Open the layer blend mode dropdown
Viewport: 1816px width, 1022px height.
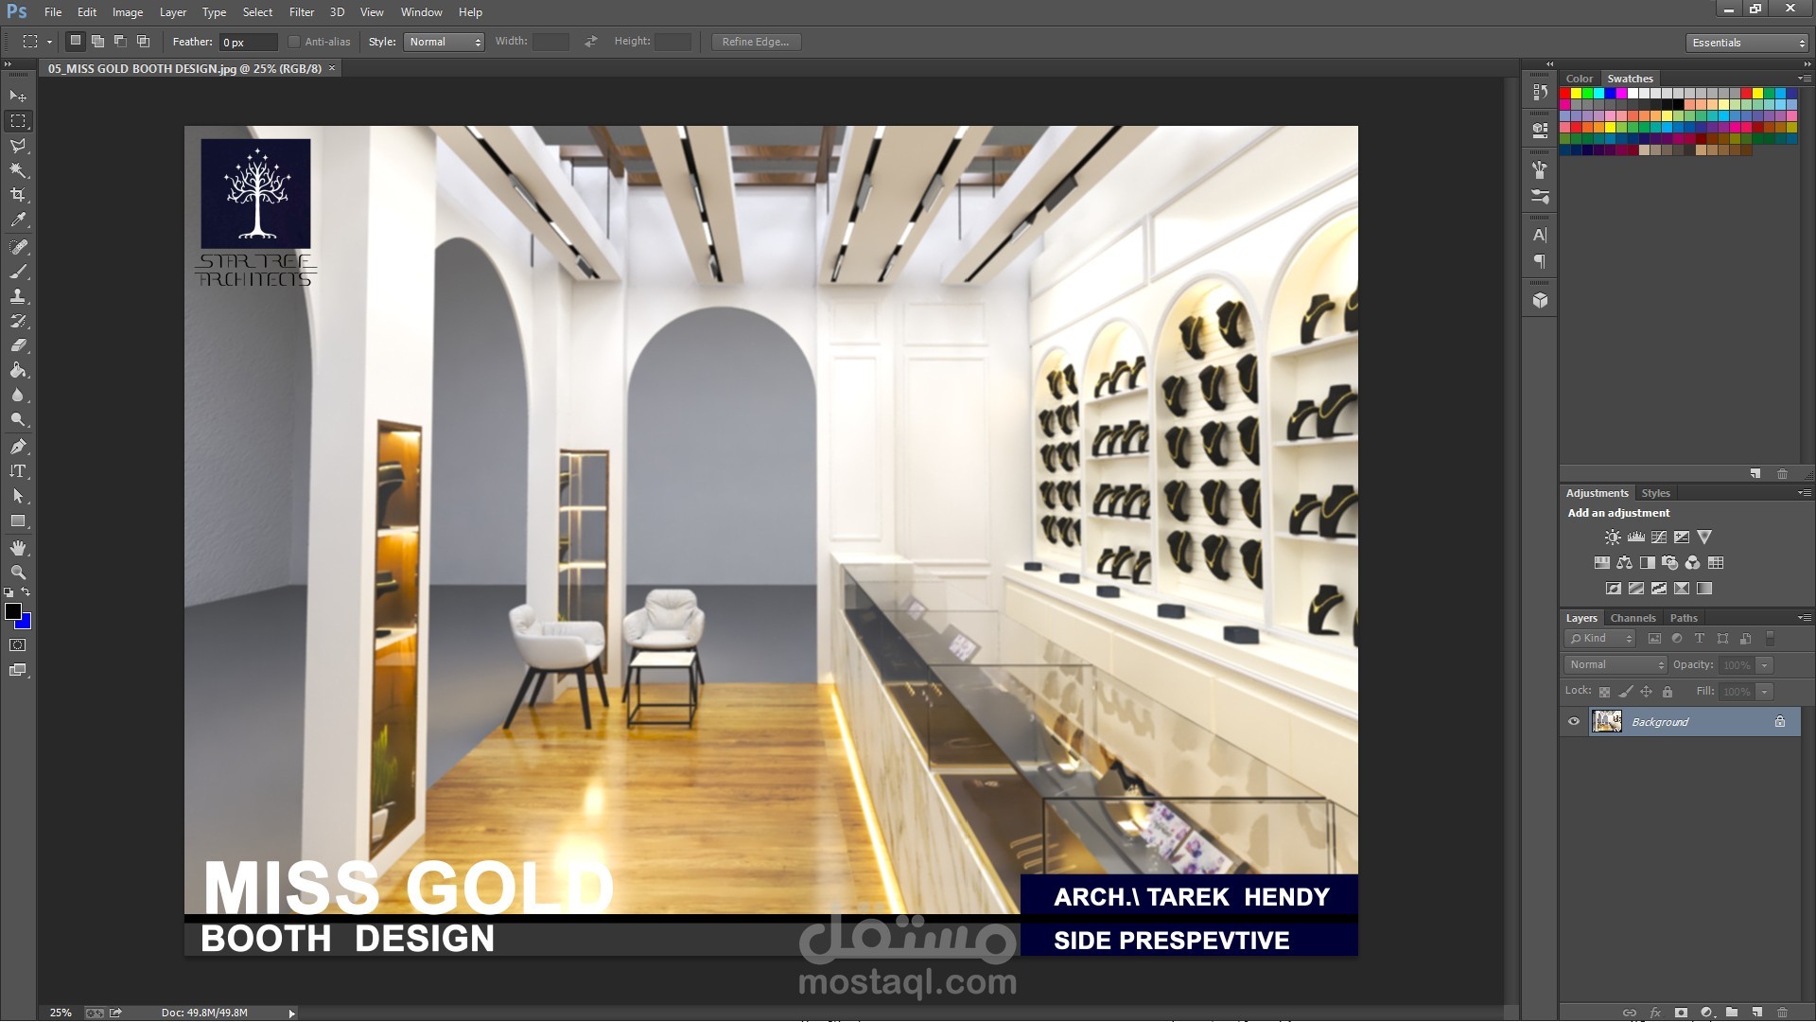pos(1615,665)
